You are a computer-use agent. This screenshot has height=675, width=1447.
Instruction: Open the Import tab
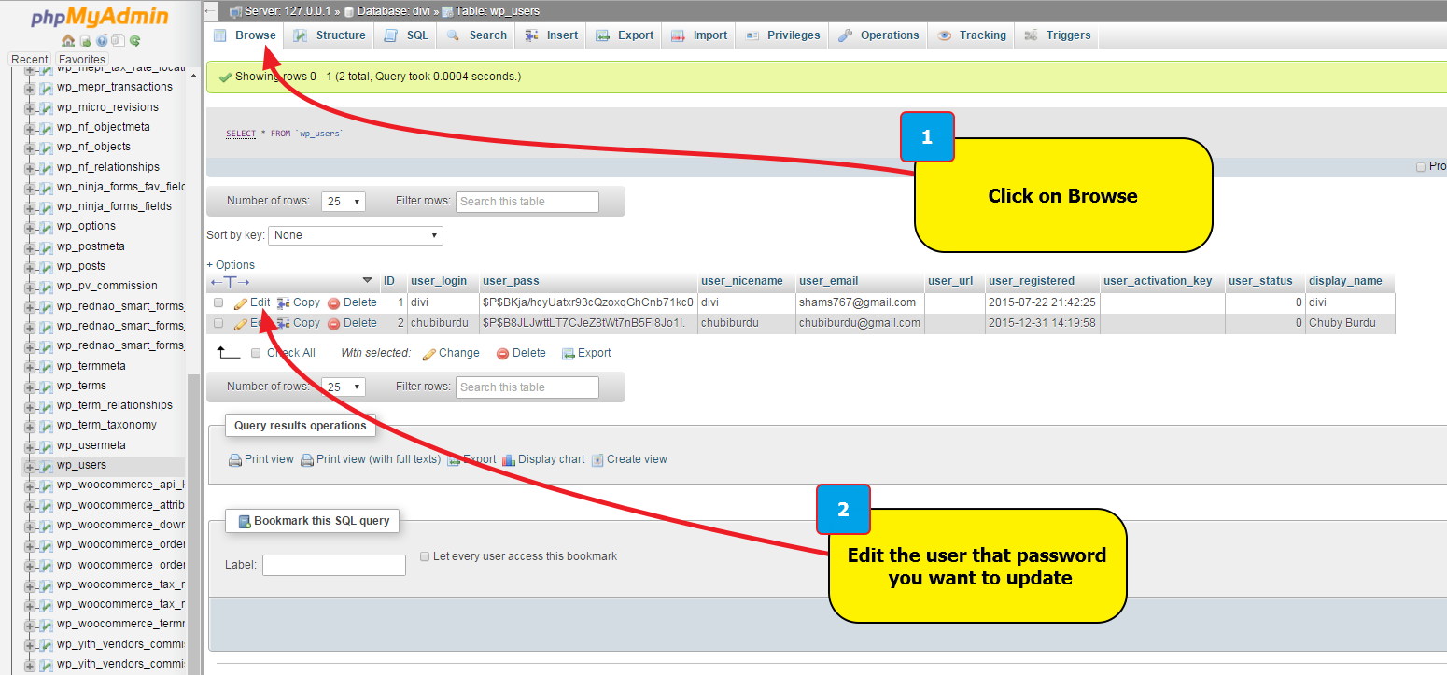(698, 35)
